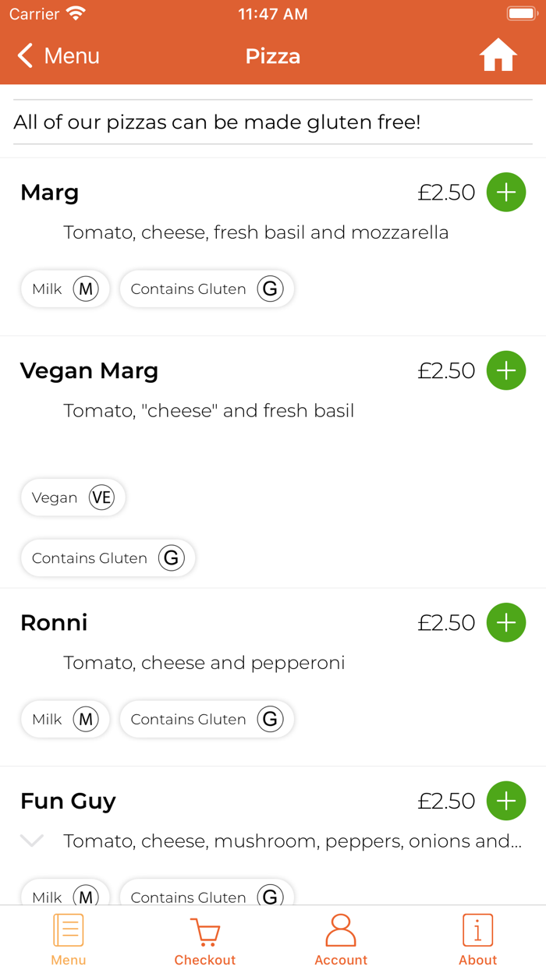Expand the Fun Guy description chevron

(x=31, y=841)
